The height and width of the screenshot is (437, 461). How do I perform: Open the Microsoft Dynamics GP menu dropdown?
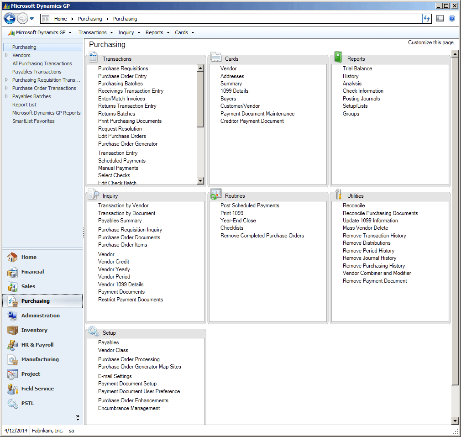[40, 32]
